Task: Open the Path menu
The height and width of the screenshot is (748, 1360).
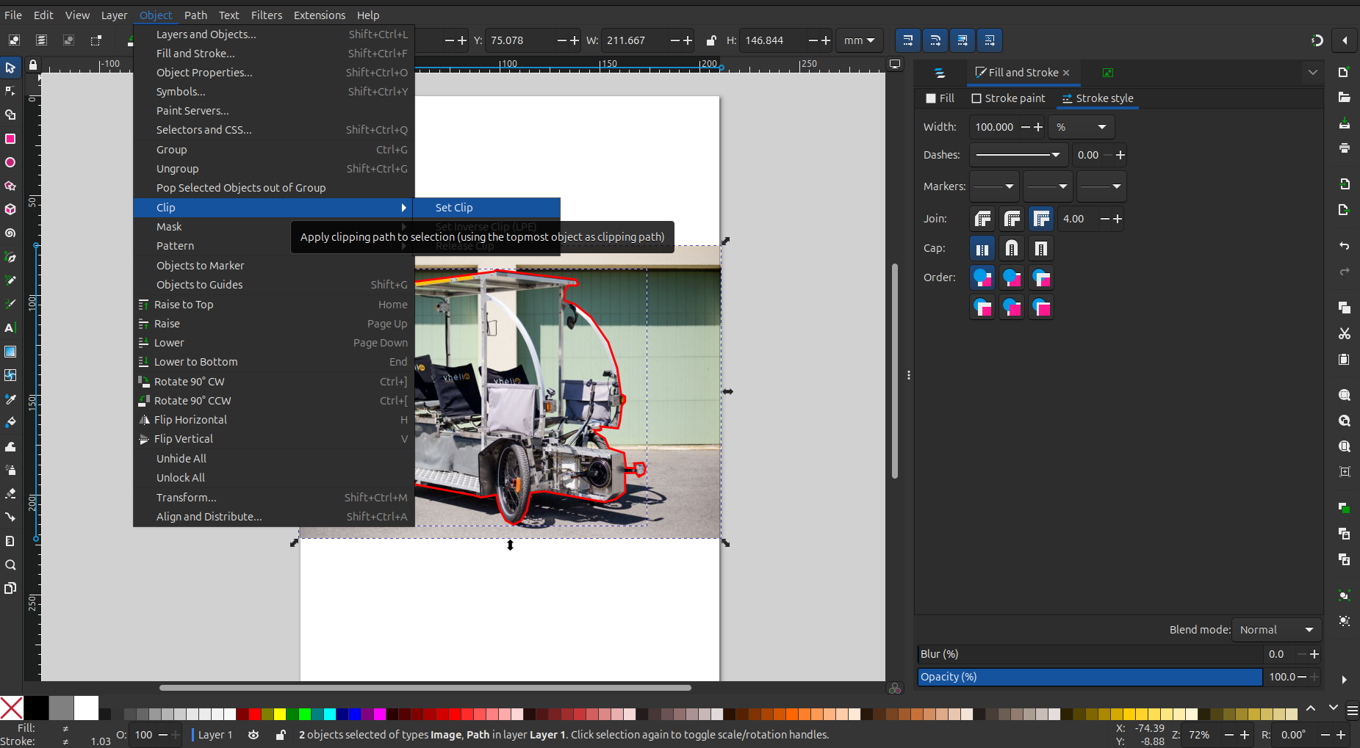Action: coord(195,15)
